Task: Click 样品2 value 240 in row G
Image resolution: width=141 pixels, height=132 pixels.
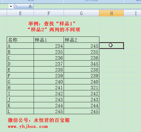Action: (x=81, y=81)
